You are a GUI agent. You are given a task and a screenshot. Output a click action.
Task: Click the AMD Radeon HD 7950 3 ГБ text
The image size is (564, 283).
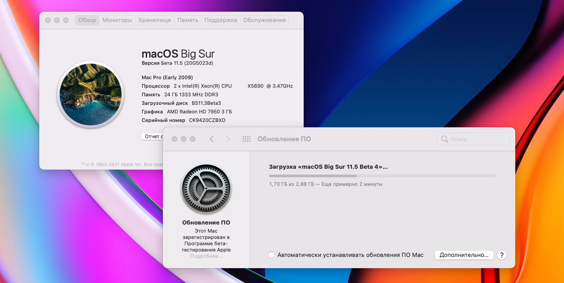pyautogui.click(x=199, y=112)
